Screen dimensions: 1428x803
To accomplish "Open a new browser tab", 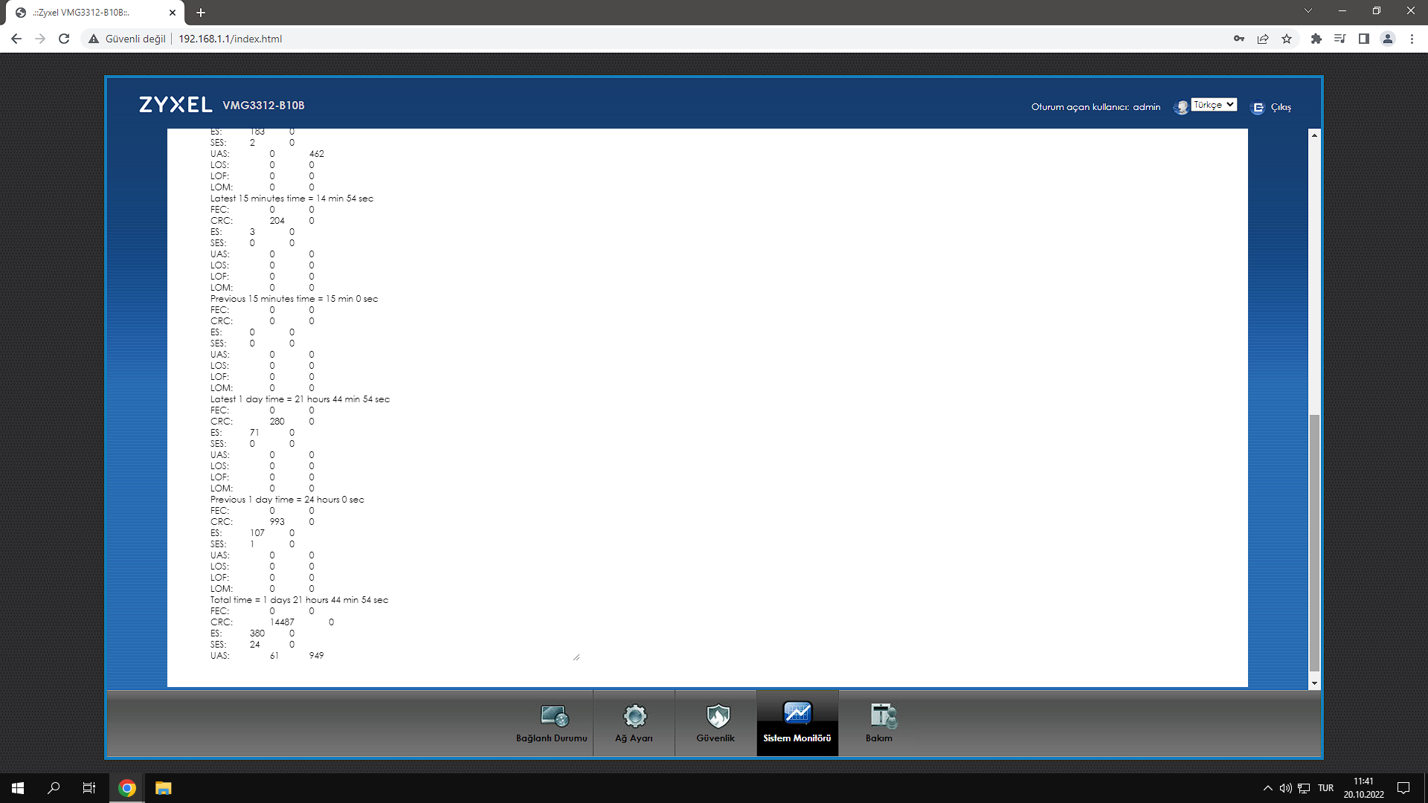I will 201,13.
